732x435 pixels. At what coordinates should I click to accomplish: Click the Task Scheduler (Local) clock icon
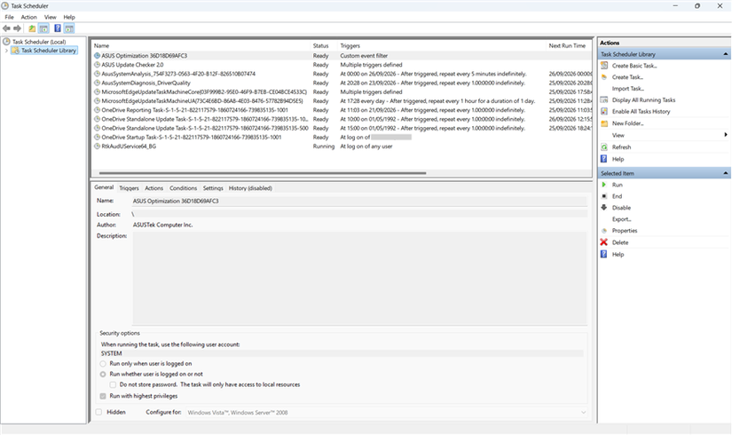tap(6, 42)
